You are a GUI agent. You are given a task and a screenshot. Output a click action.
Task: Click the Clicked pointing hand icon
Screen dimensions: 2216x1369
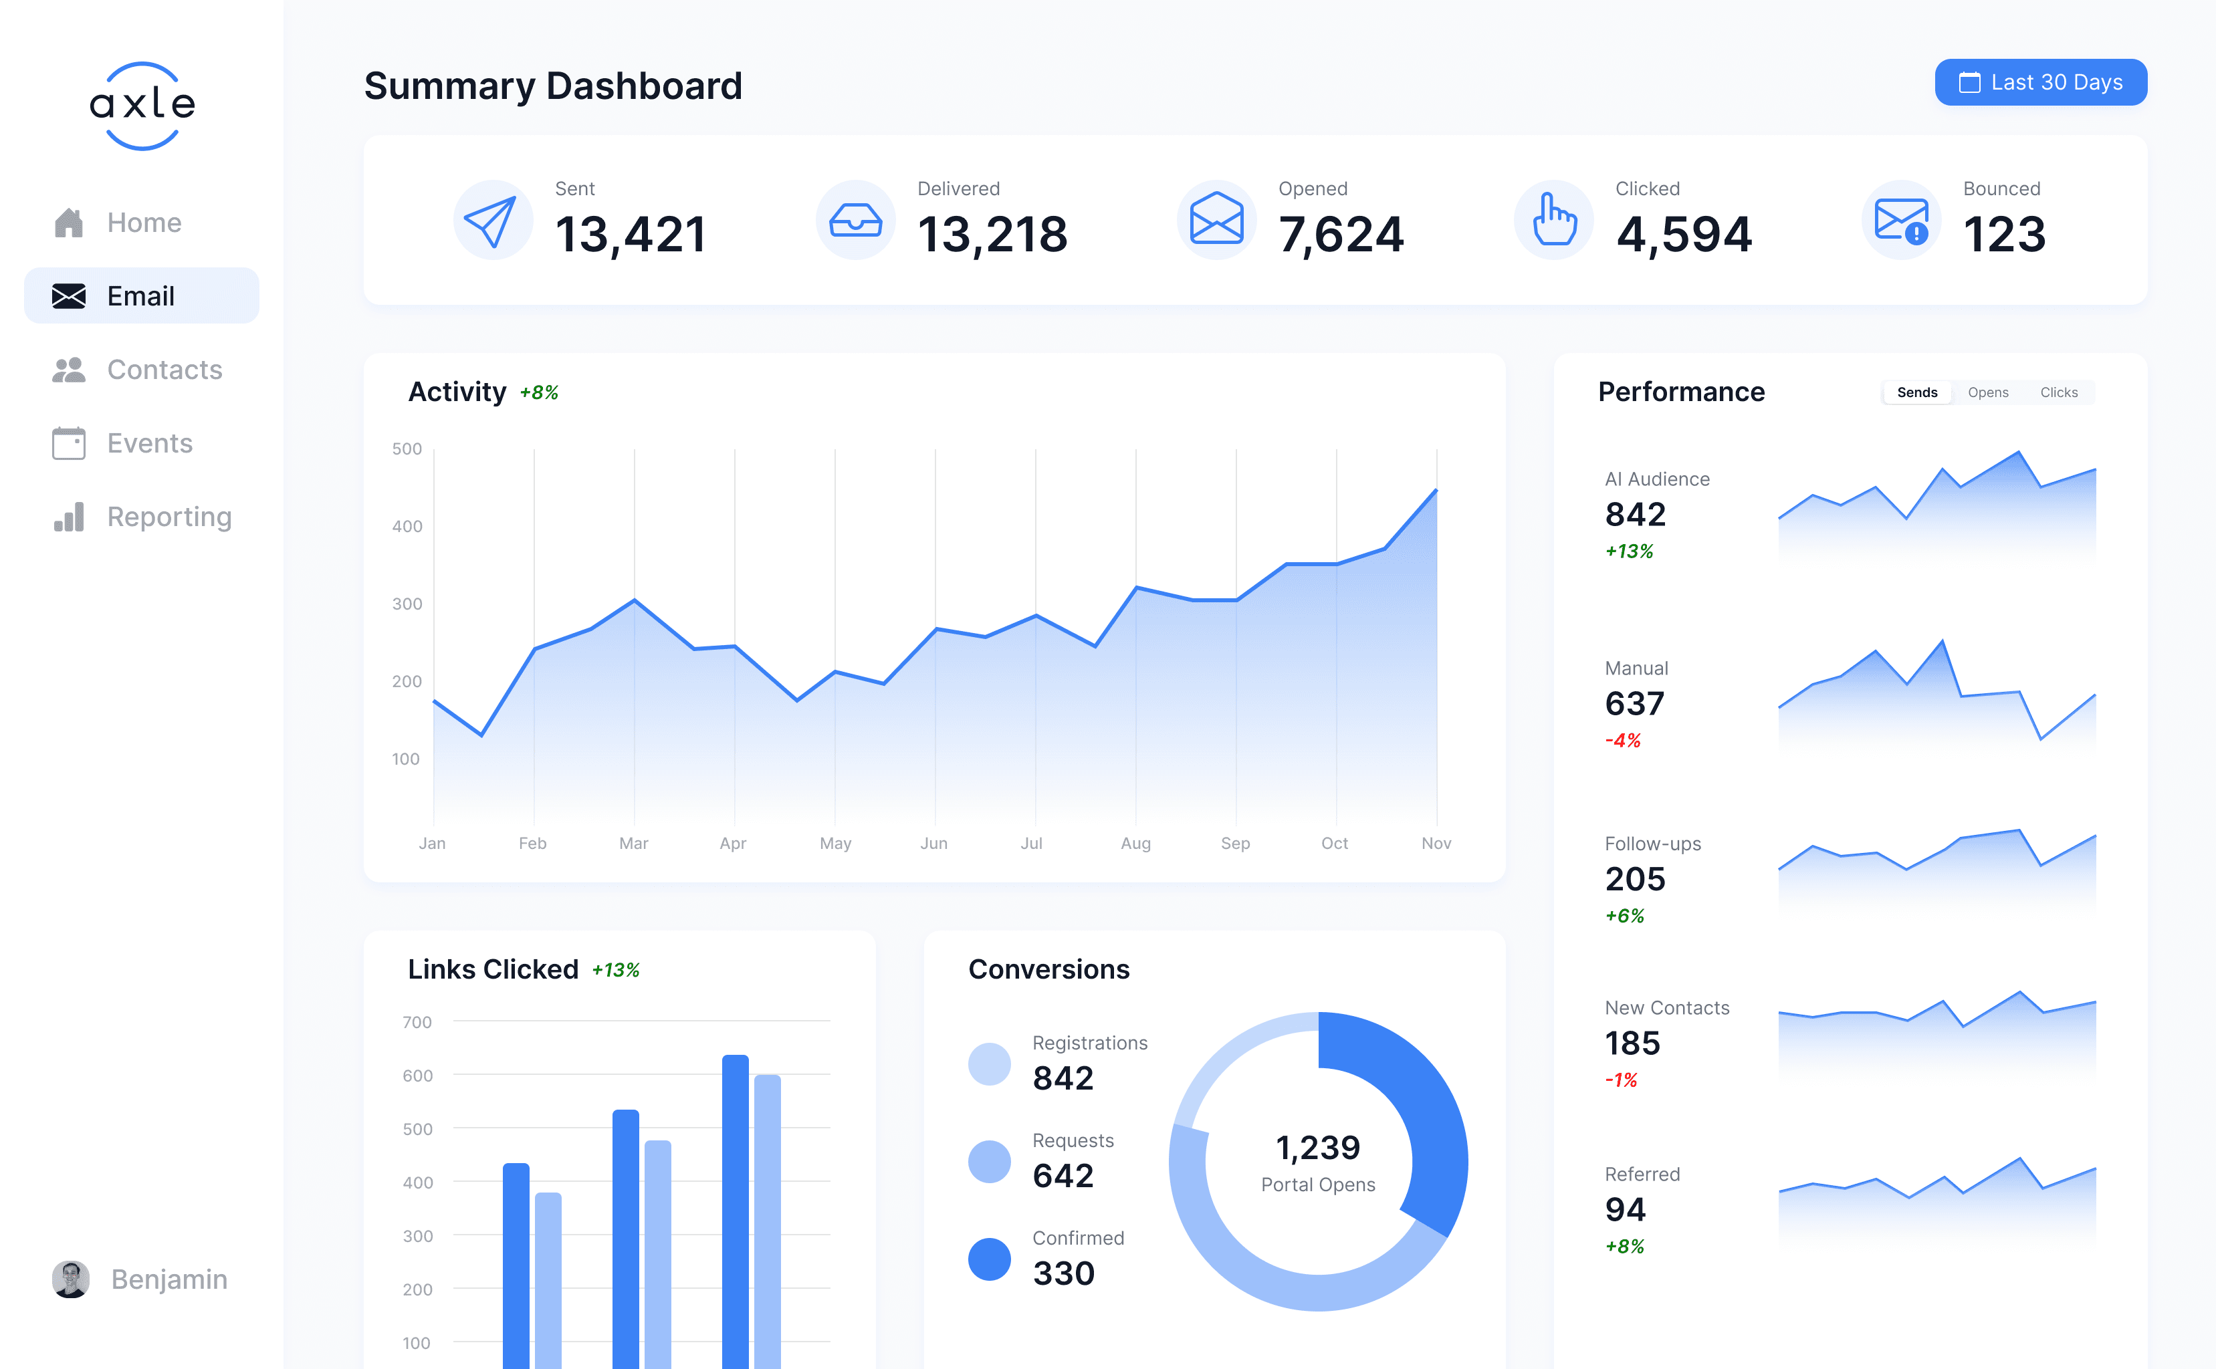[x=1553, y=220]
